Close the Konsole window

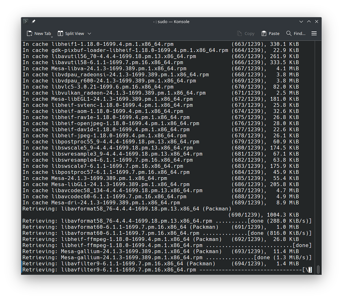317,21
